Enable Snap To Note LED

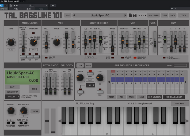click(x=46, y=58)
